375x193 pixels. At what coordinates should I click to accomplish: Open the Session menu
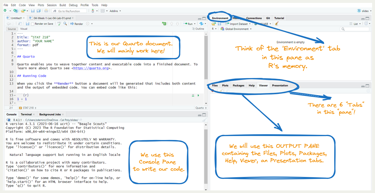coord(52,5)
